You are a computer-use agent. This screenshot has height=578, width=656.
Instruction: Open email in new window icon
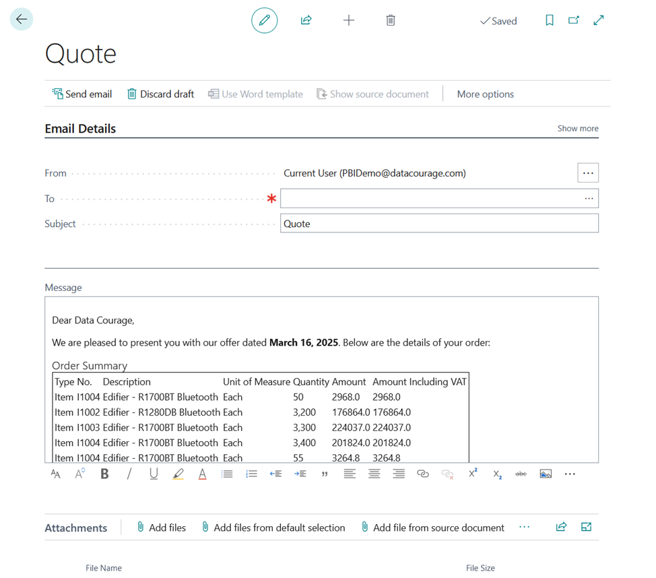coord(574,20)
